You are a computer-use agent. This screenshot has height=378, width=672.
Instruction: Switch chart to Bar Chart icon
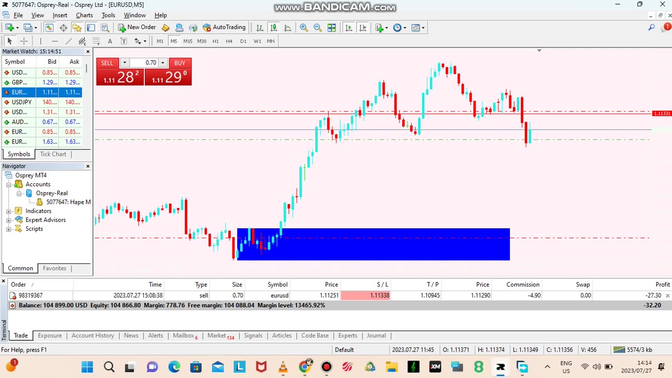(260, 27)
